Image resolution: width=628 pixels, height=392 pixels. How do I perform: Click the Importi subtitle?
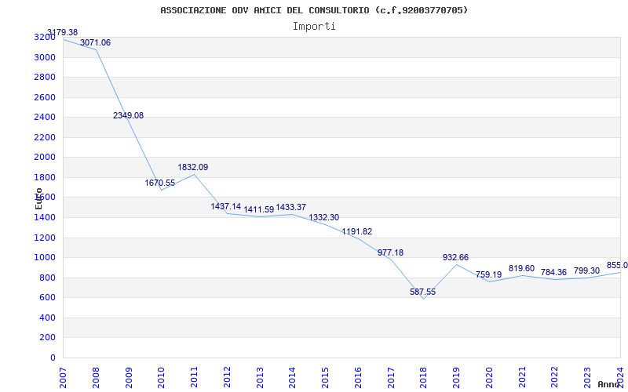point(314,27)
